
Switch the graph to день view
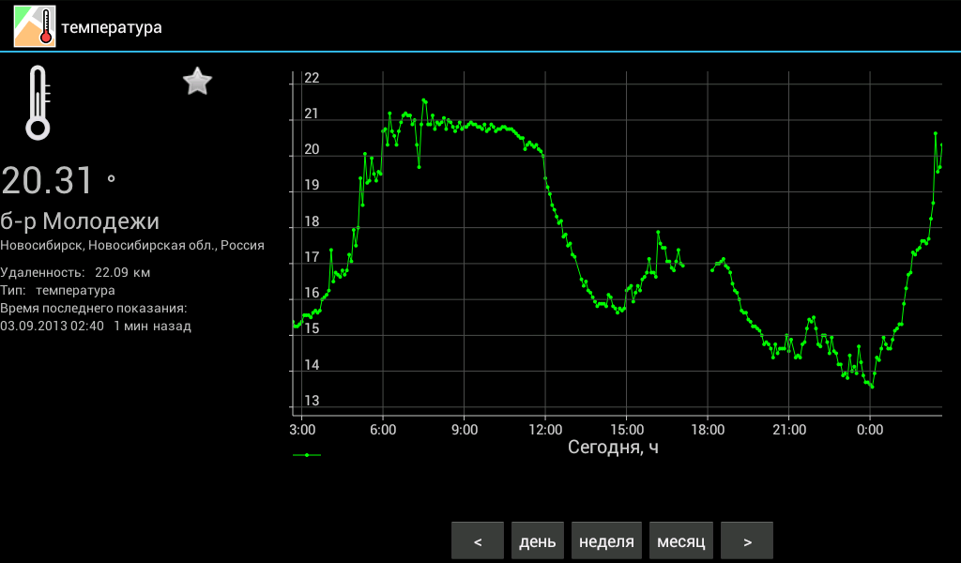tap(538, 540)
